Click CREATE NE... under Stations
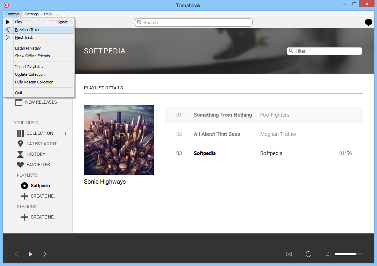The height and width of the screenshot is (266, 377). pos(43,217)
